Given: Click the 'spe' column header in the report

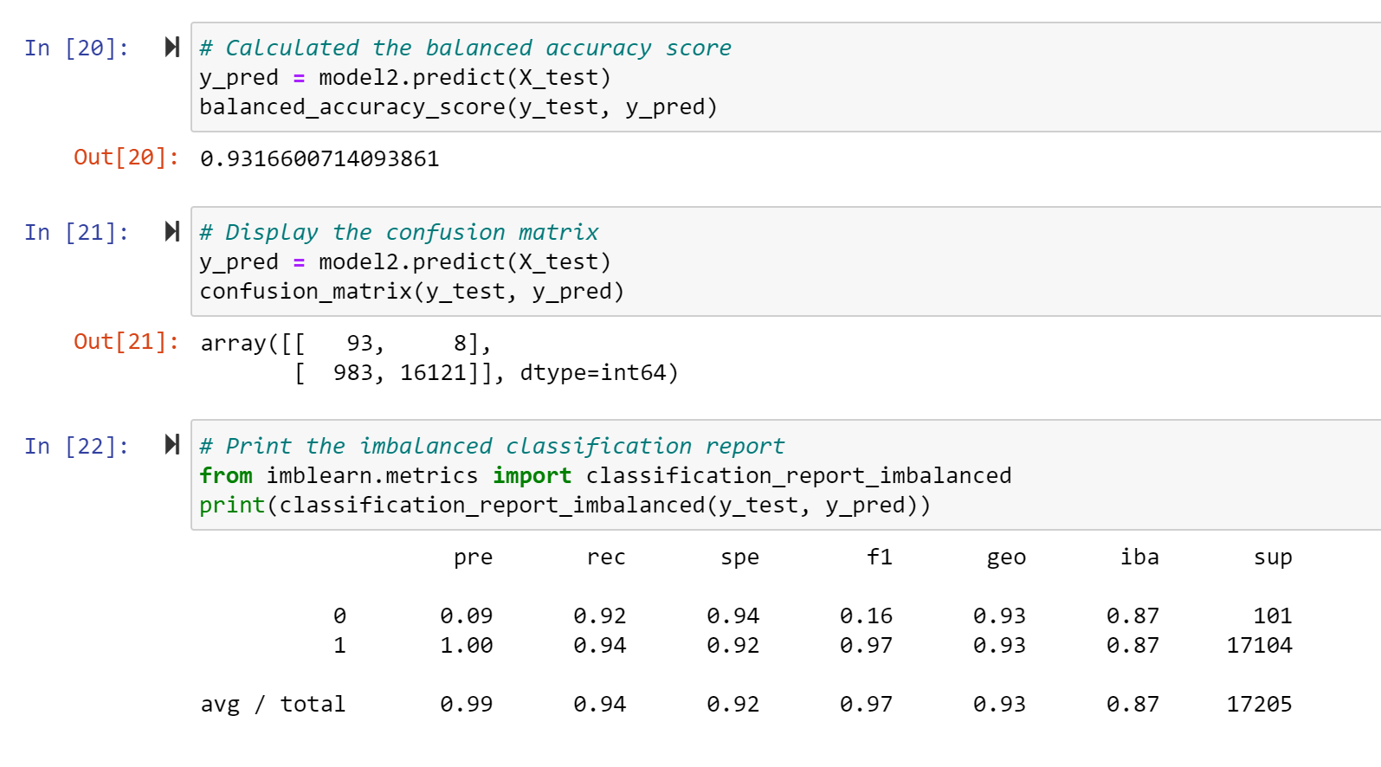Looking at the screenshot, I should [739, 558].
